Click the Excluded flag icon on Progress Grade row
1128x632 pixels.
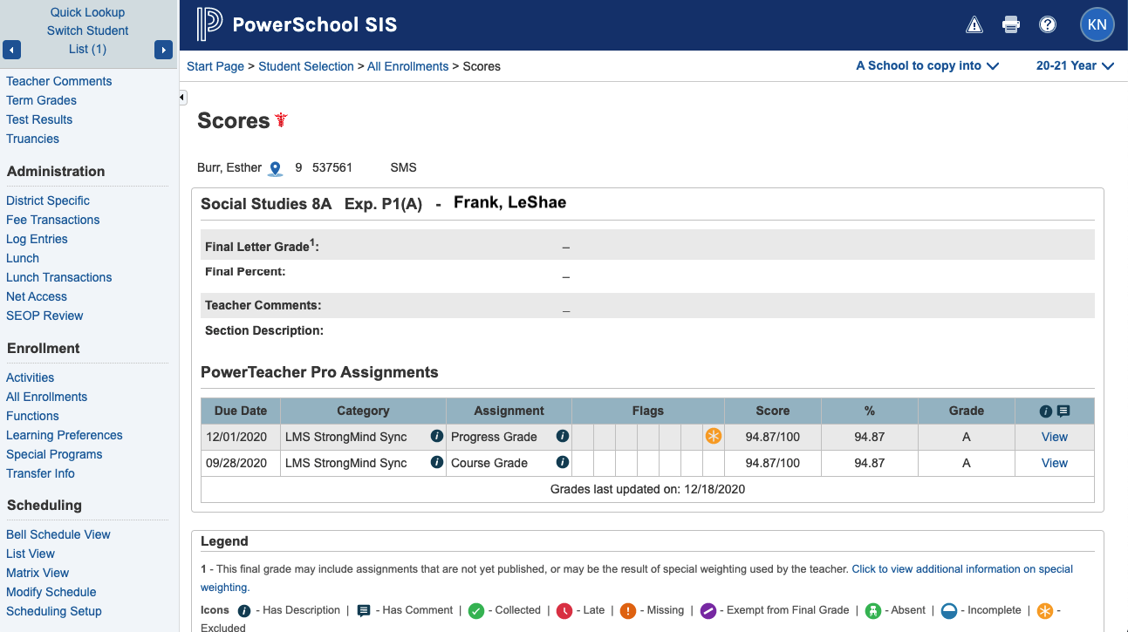pos(714,437)
